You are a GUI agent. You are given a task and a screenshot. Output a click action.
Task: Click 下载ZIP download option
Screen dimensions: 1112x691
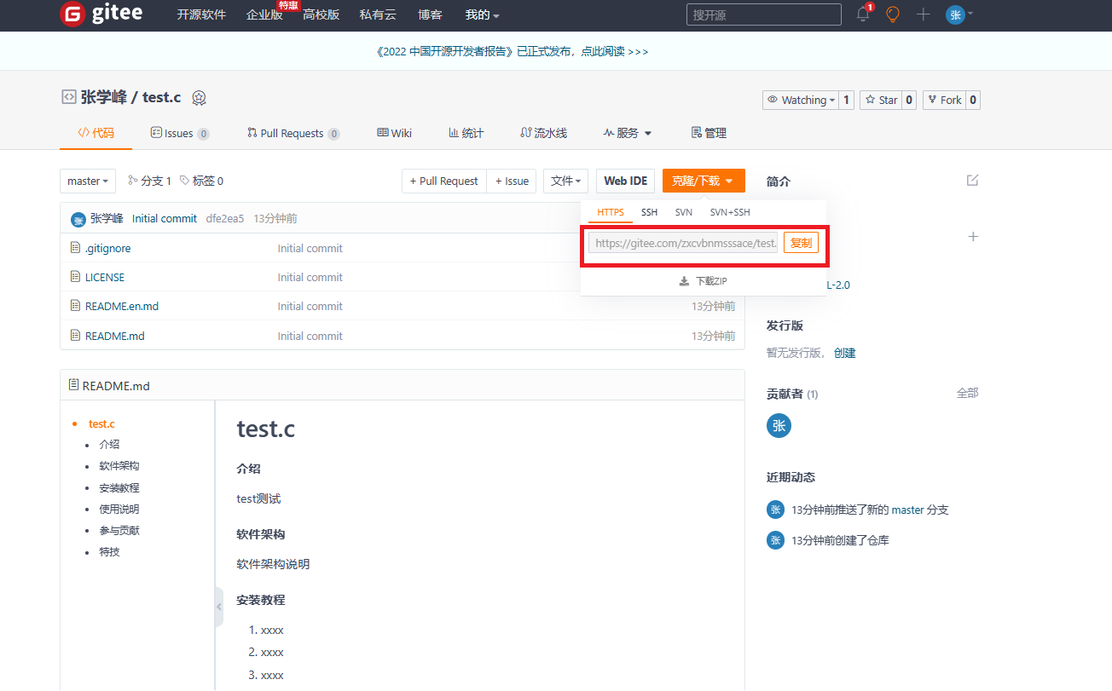tap(703, 281)
